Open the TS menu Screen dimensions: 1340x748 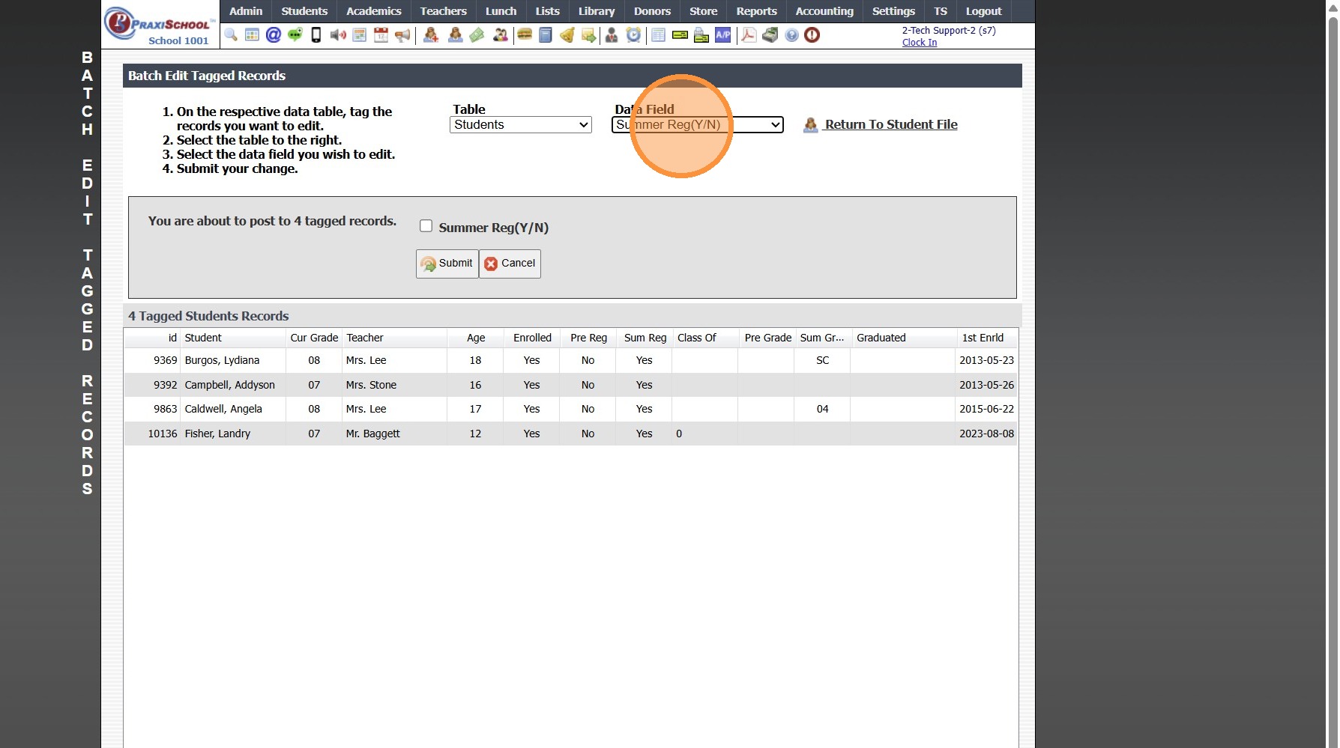pos(941,11)
